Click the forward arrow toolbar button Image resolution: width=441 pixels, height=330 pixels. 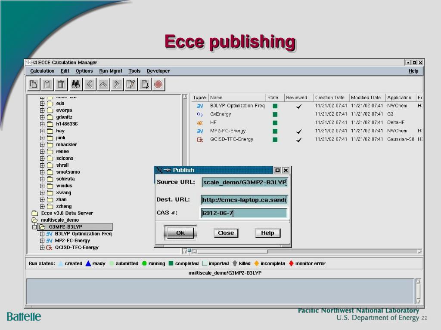click(117, 84)
